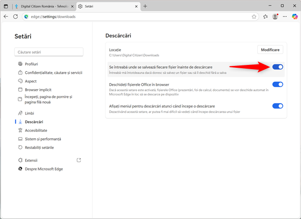
Task: Turn off showing downloads menu toggle
Action: pos(277,106)
